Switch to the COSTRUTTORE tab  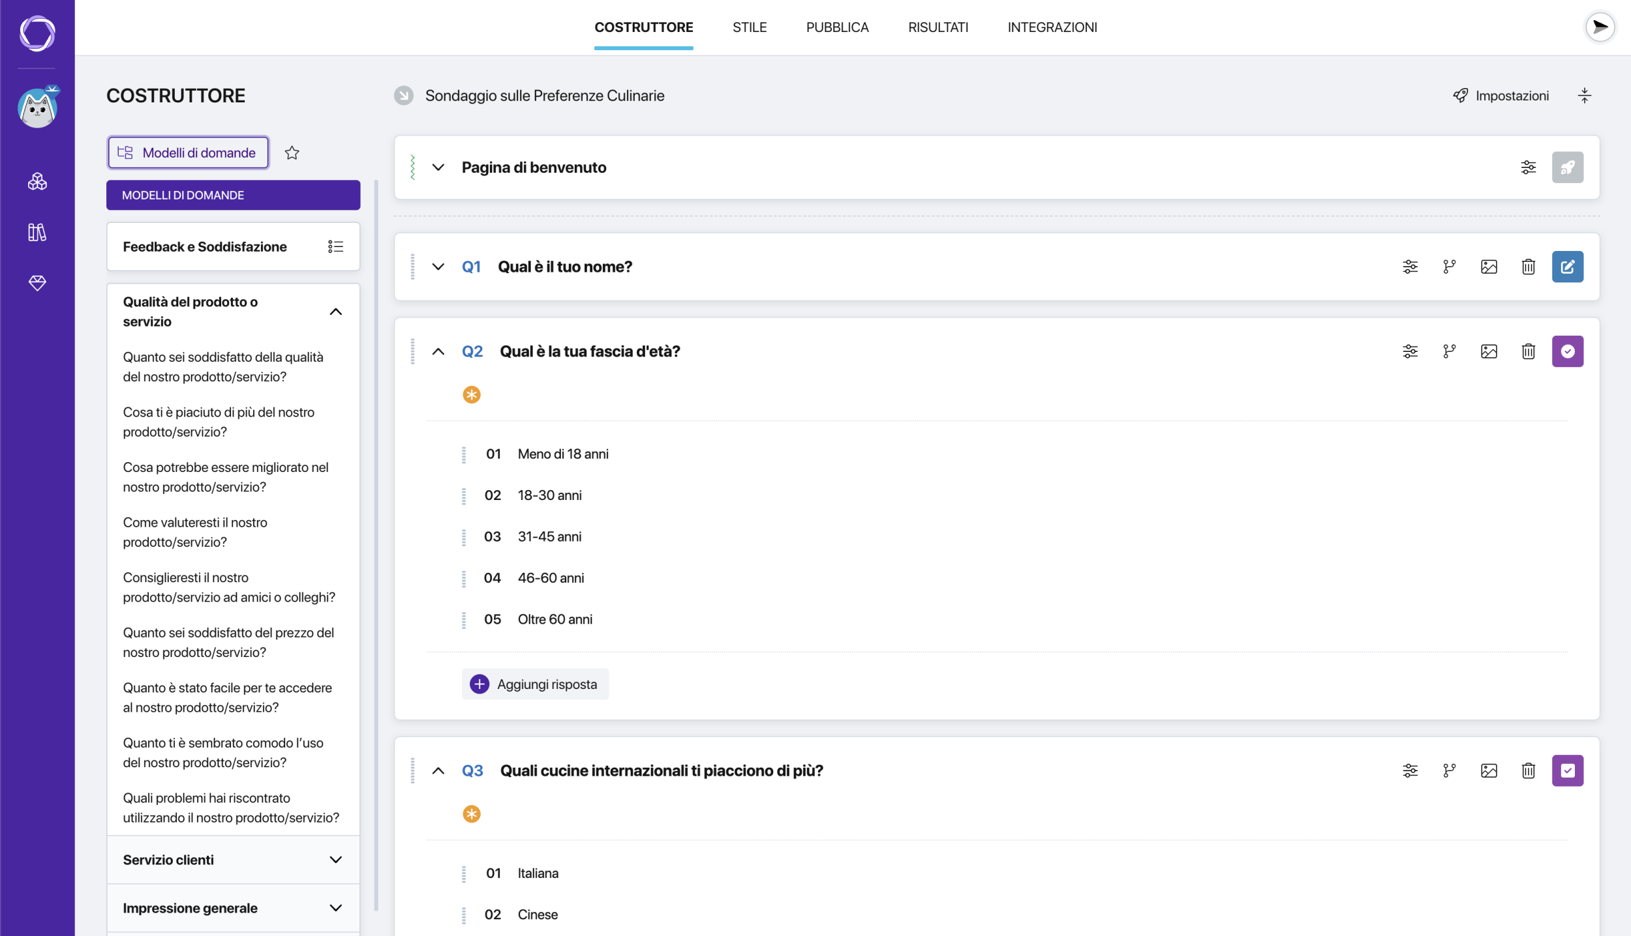click(643, 27)
